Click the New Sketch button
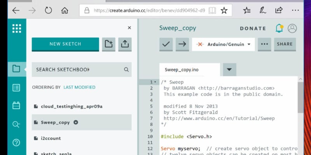311x155 pixels. coord(65,44)
